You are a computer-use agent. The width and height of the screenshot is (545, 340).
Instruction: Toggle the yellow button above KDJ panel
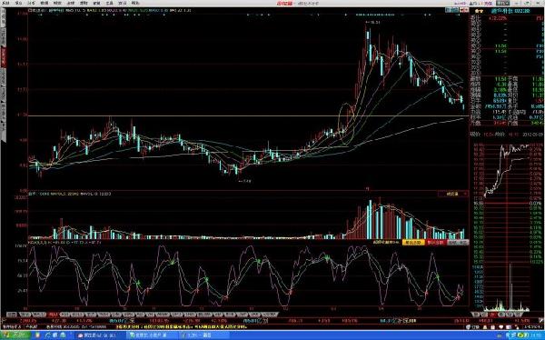pos(413,242)
